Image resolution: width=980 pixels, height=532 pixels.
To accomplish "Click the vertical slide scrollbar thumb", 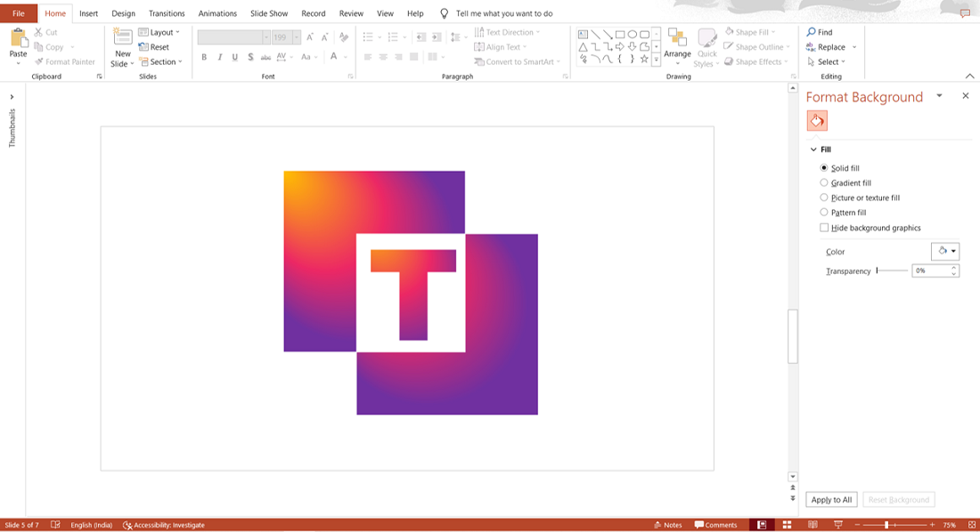I will pyautogui.click(x=793, y=336).
